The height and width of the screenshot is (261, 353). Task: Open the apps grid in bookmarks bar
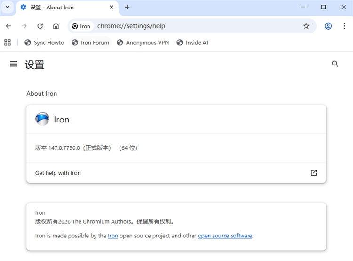tap(8, 42)
